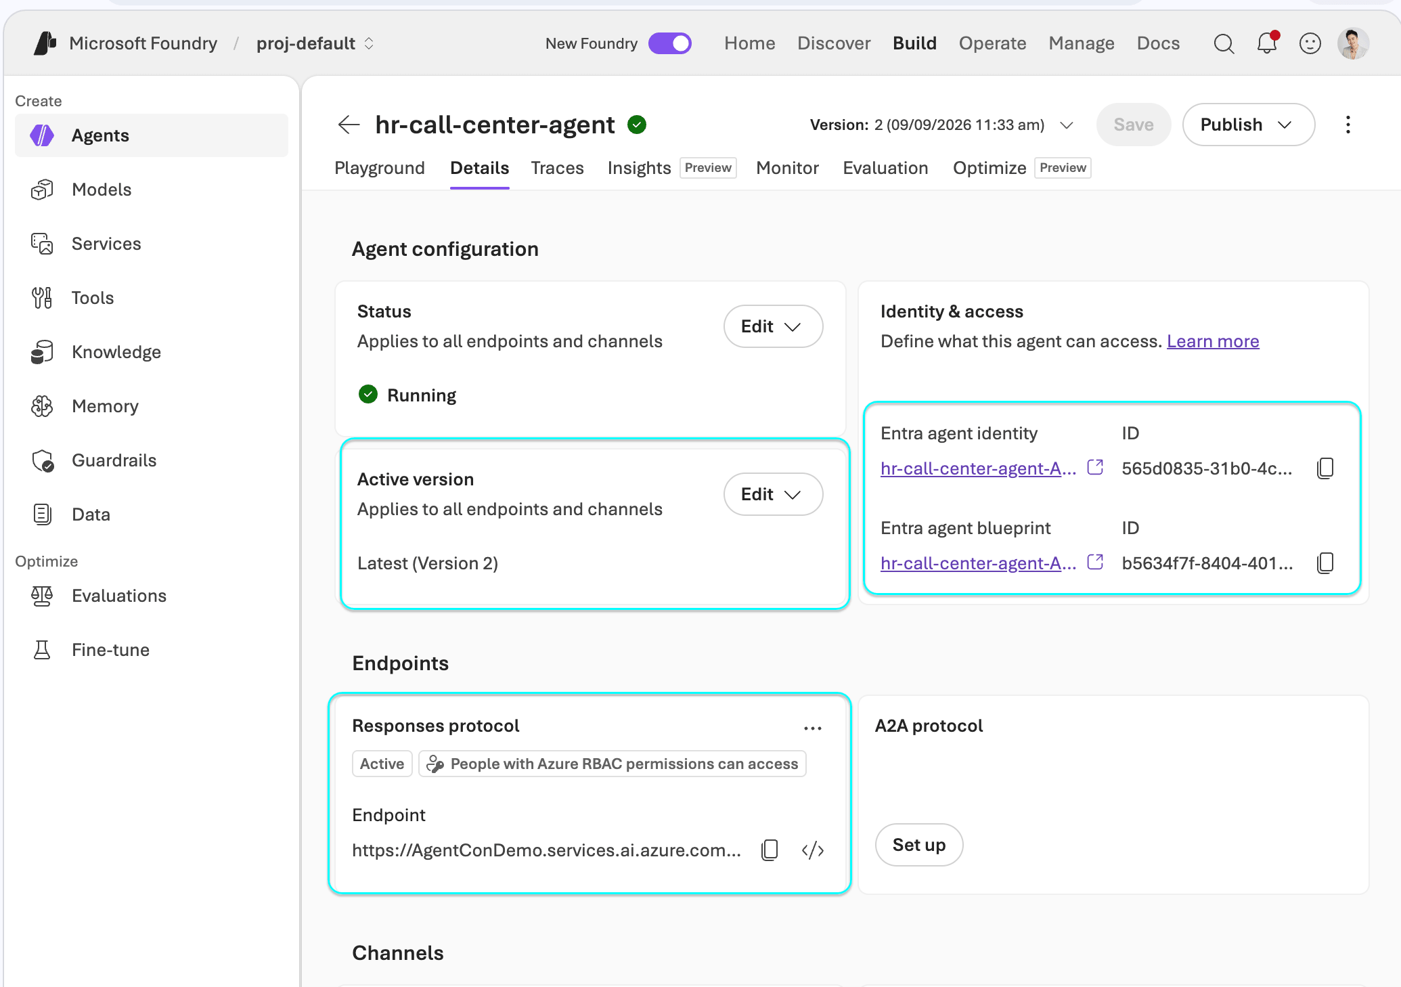The width and height of the screenshot is (1401, 987).
Task: Open Manage in top navigation
Action: click(1082, 43)
